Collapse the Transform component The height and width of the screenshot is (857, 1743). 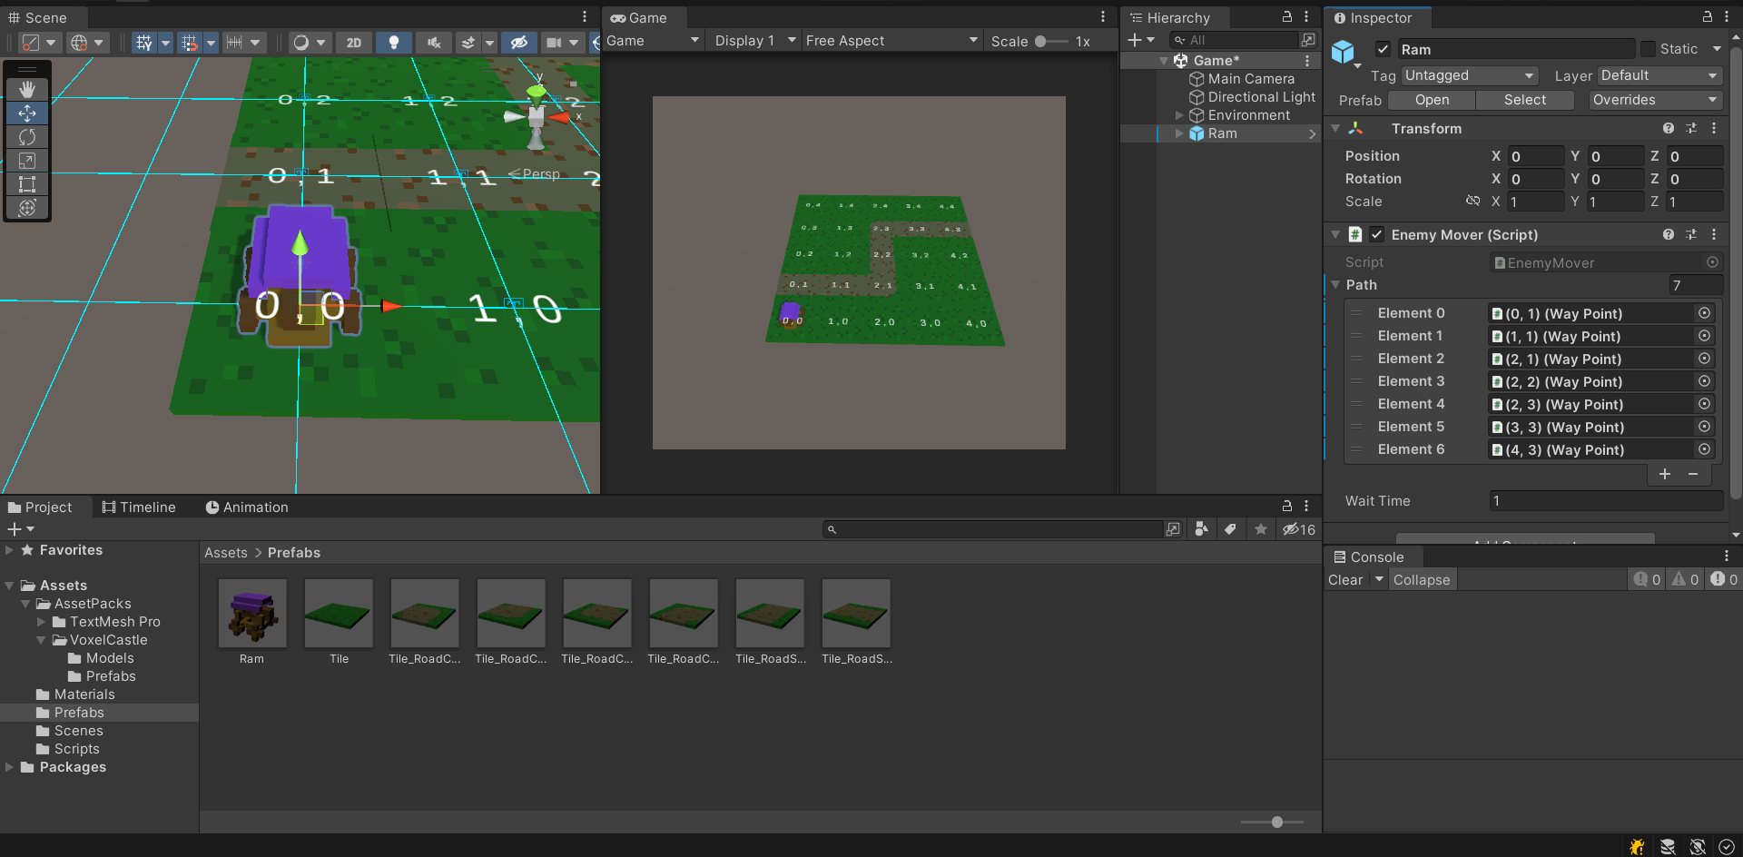point(1335,129)
